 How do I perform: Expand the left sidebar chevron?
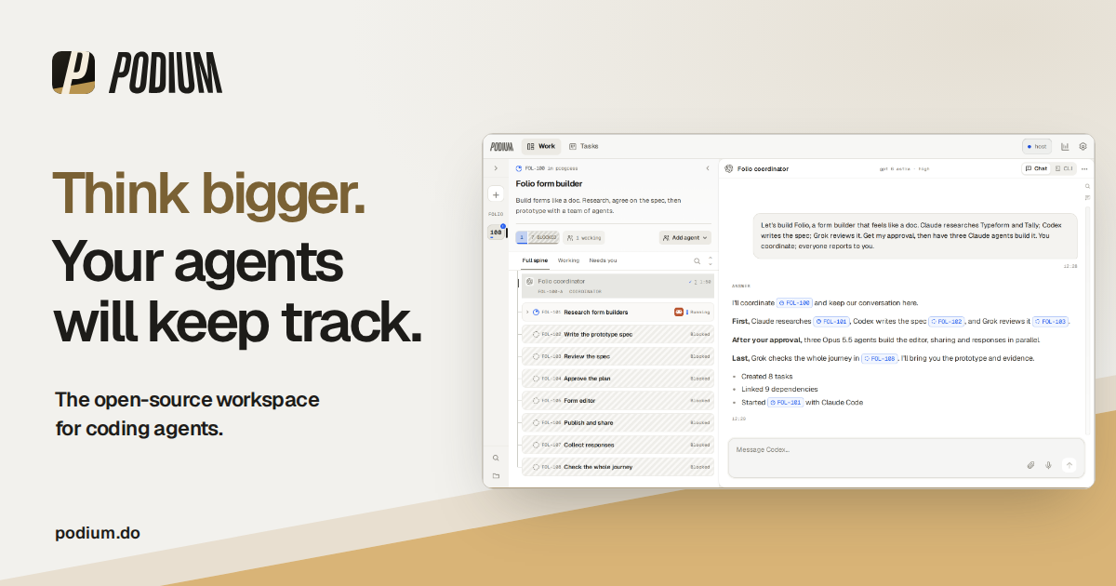point(496,168)
